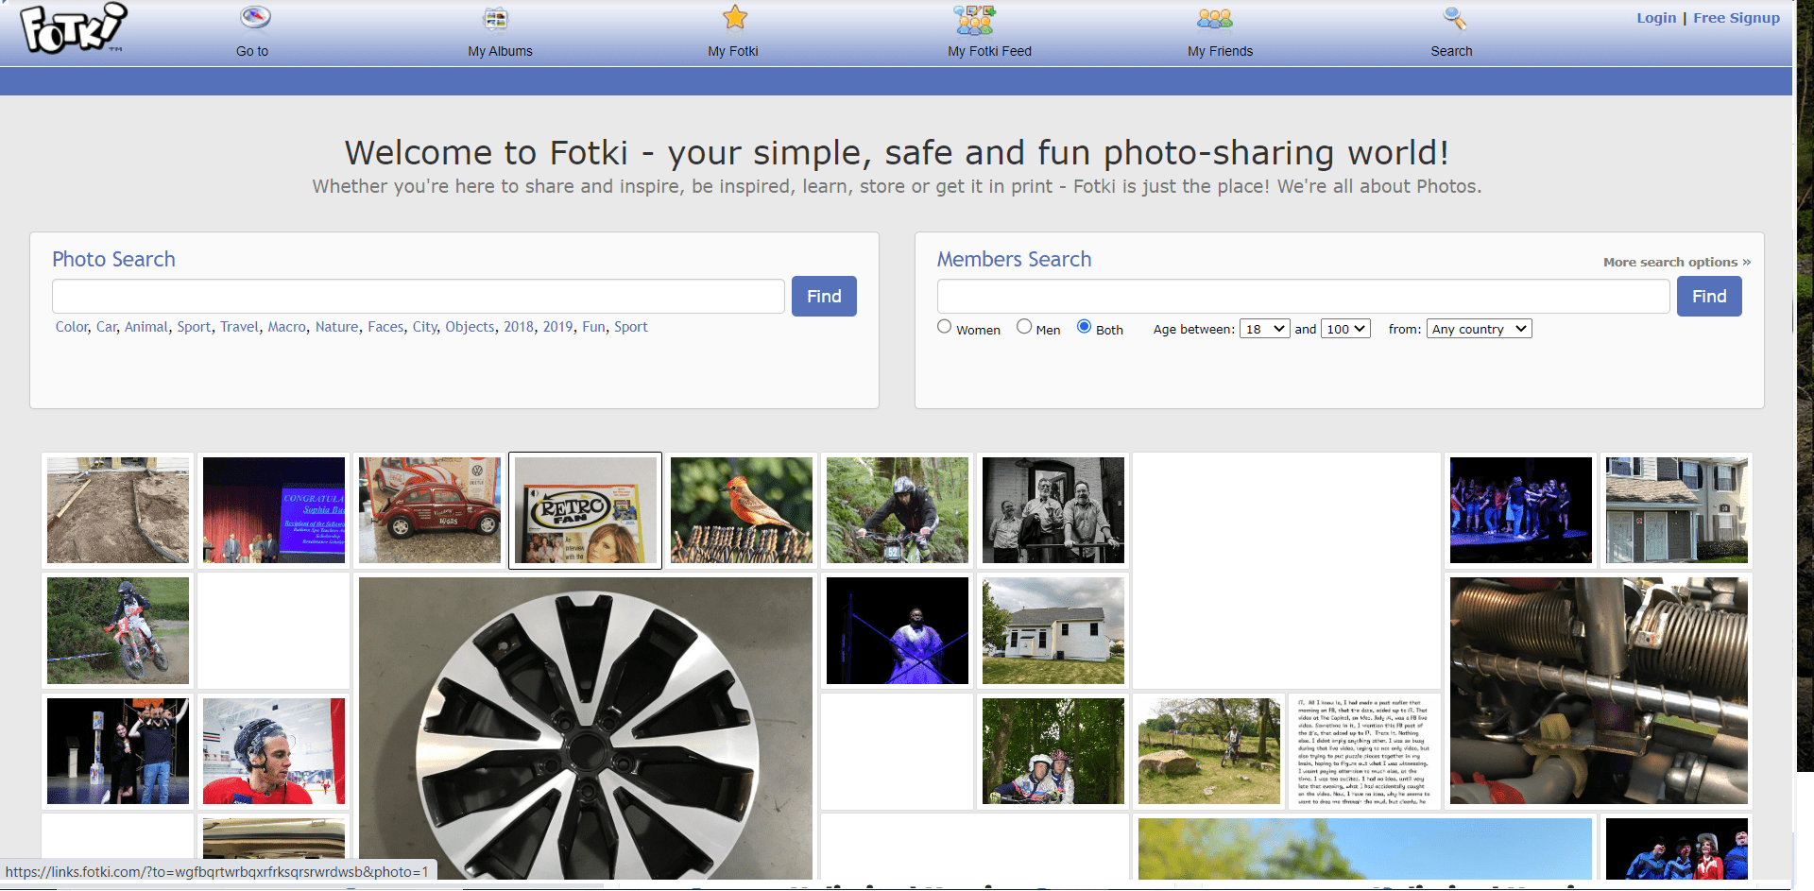Image resolution: width=1814 pixels, height=891 pixels.
Task: Open the minimum age 18 dropdown
Action: point(1264,329)
